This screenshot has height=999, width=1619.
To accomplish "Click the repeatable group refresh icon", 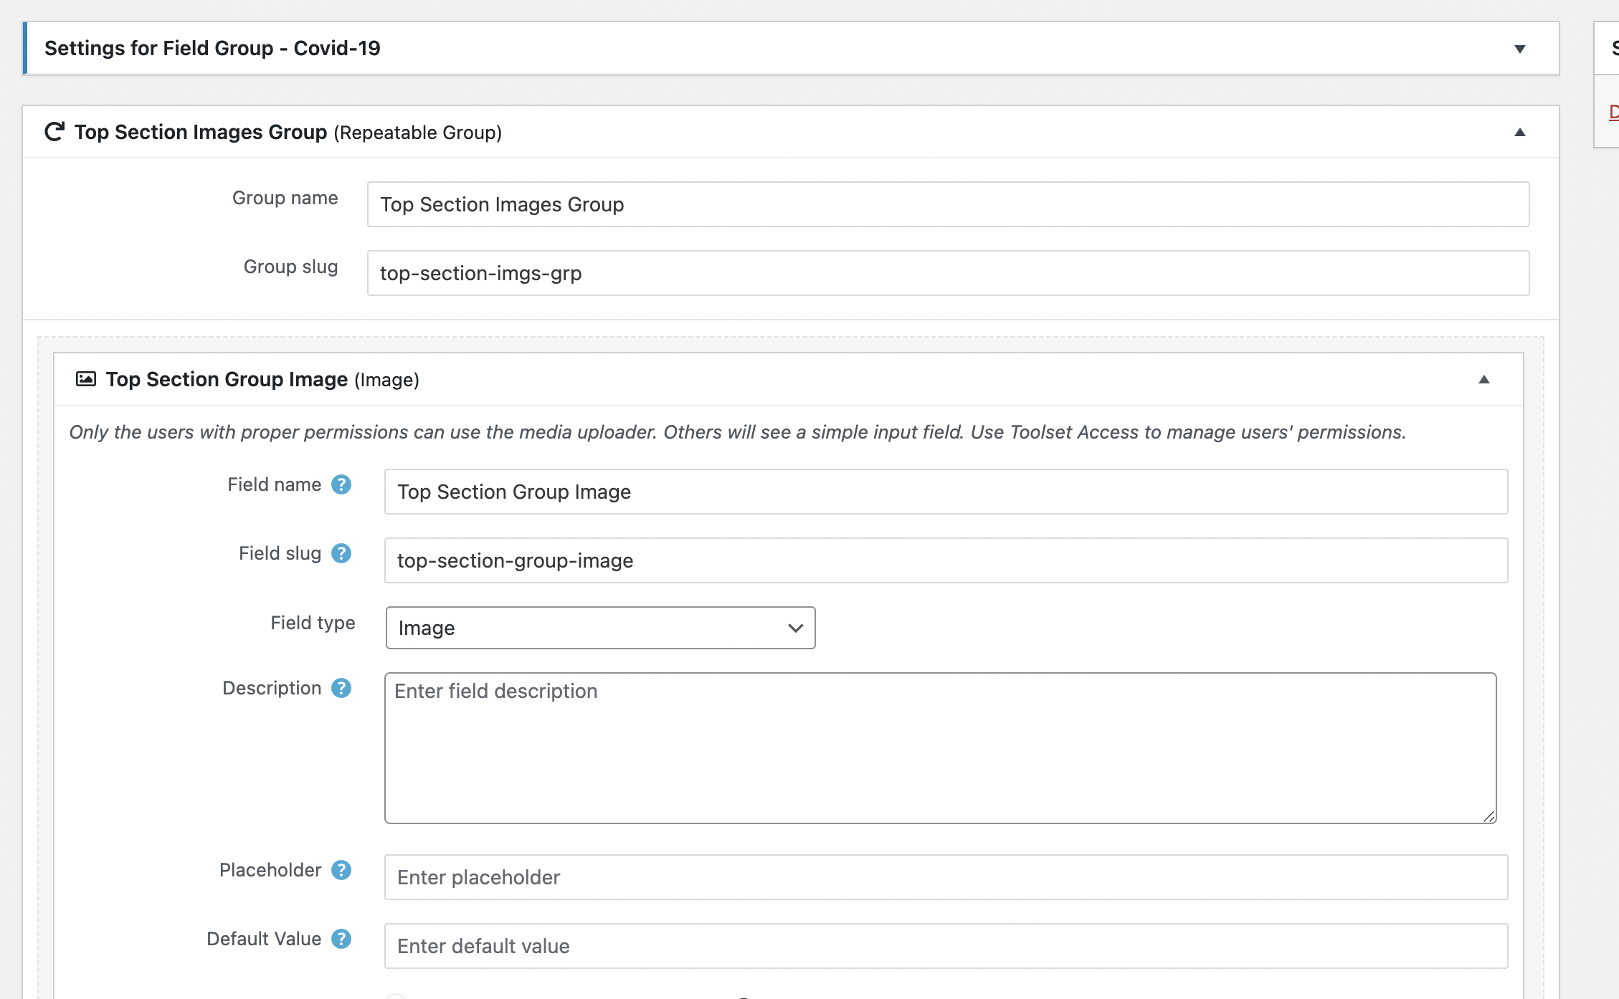I will [54, 132].
